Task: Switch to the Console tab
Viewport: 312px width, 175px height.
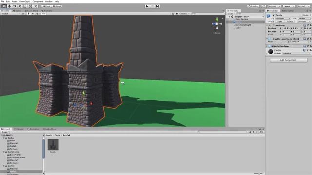Action: click(19, 129)
